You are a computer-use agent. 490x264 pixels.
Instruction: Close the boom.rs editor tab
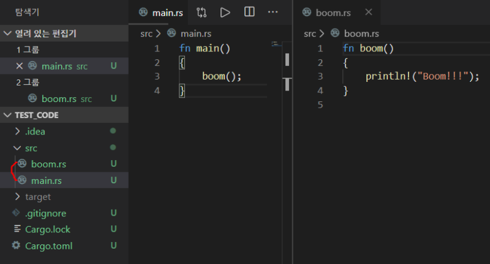[368, 12]
